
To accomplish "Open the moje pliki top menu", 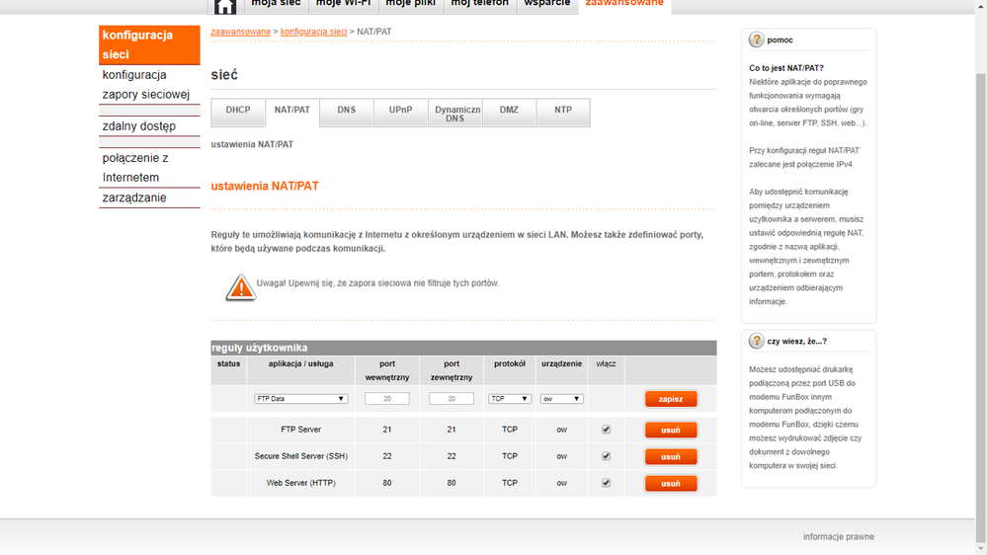I will [x=410, y=5].
